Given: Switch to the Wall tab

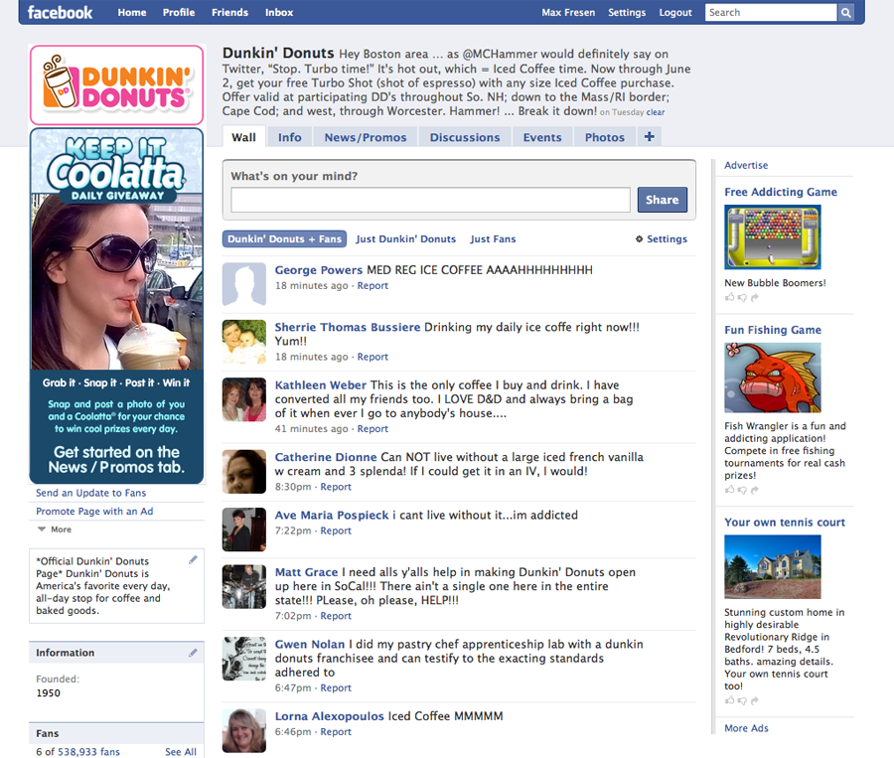Looking at the screenshot, I should [244, 137].
